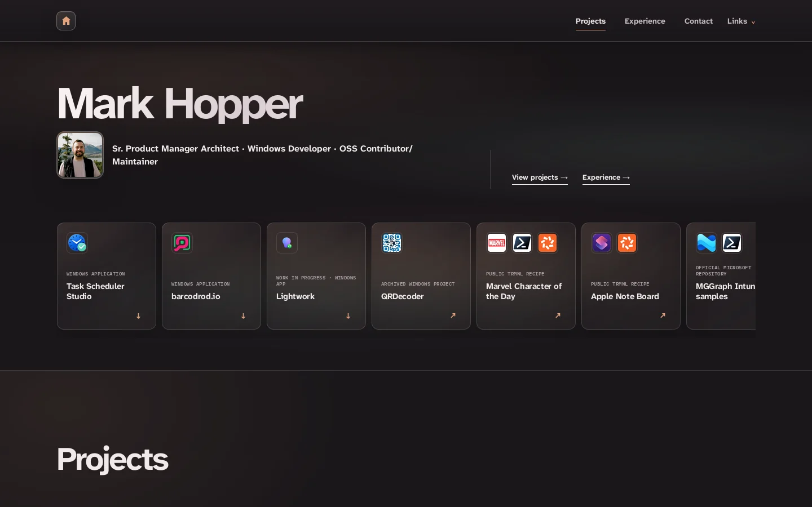The height and width of the screenshot is (507, 812).
Task: Open the Contact nav item
Action: 698,21
